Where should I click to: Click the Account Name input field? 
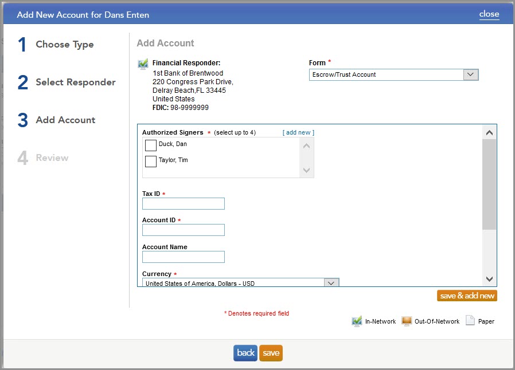coord(183,257)
